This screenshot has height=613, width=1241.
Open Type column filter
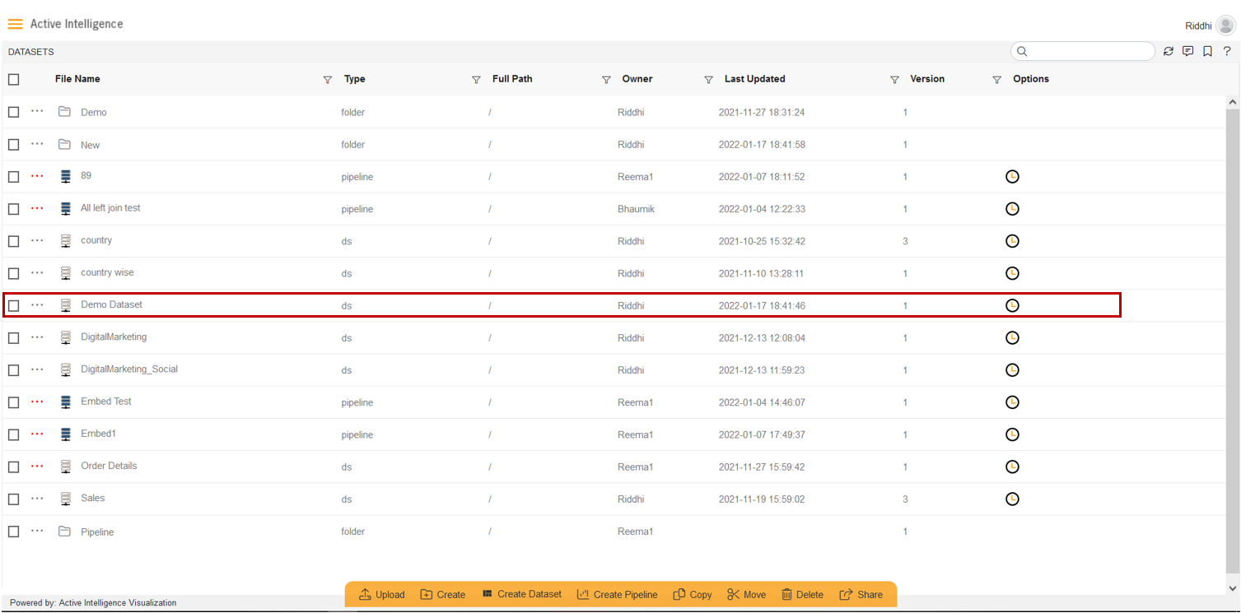[x=476, y=80]
